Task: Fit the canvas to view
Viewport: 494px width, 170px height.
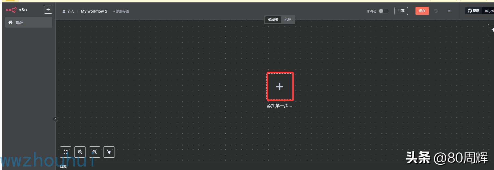Action: point(66,152)
